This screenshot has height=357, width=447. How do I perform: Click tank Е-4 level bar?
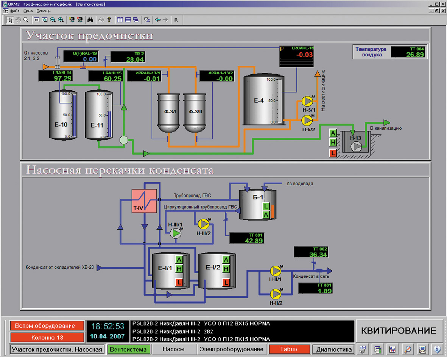tap(279, 101)
